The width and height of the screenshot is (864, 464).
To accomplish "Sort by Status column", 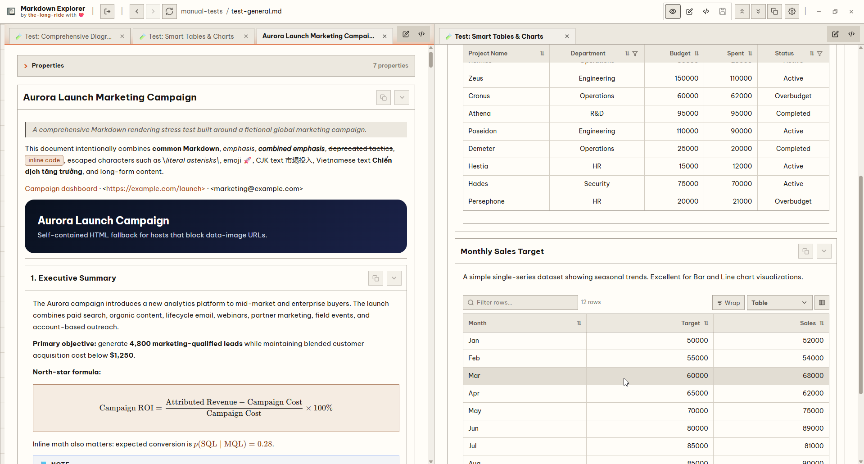I will (x=812, y=54).
